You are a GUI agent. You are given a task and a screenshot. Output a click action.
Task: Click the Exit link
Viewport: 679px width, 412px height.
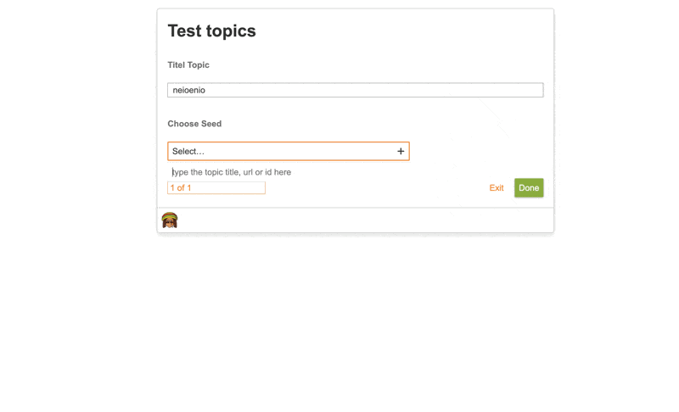point(497,188)
